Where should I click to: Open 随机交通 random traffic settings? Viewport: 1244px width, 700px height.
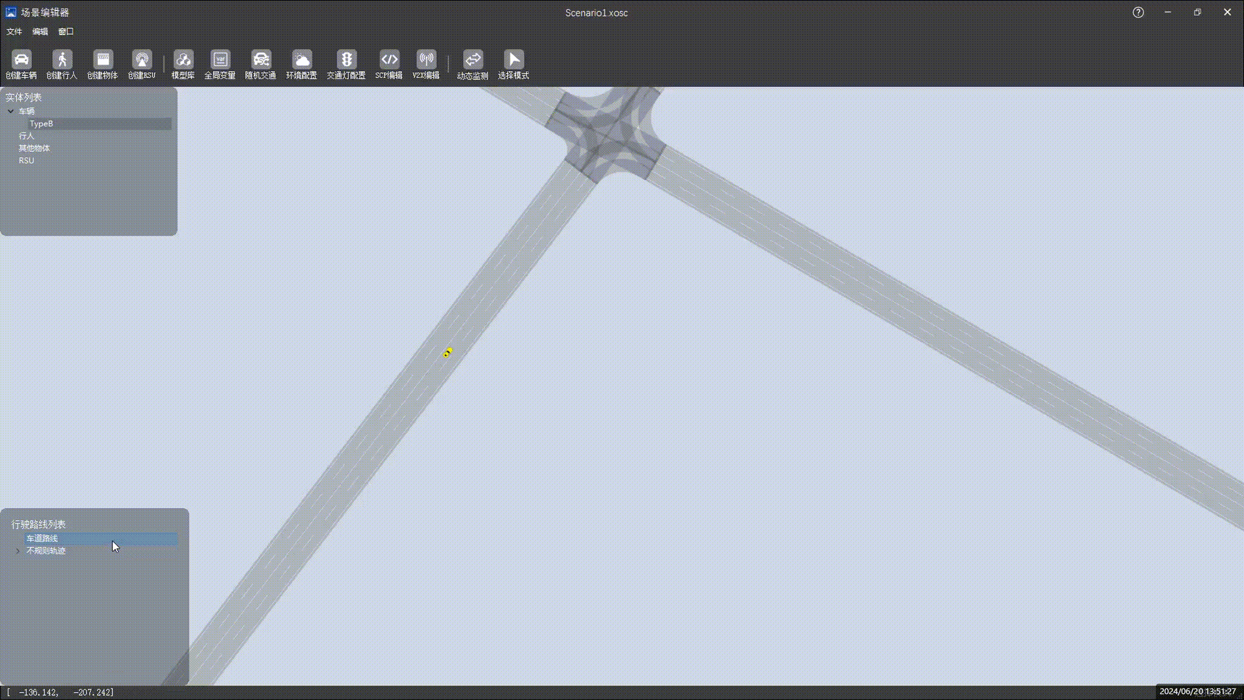[x=261, y=60]
